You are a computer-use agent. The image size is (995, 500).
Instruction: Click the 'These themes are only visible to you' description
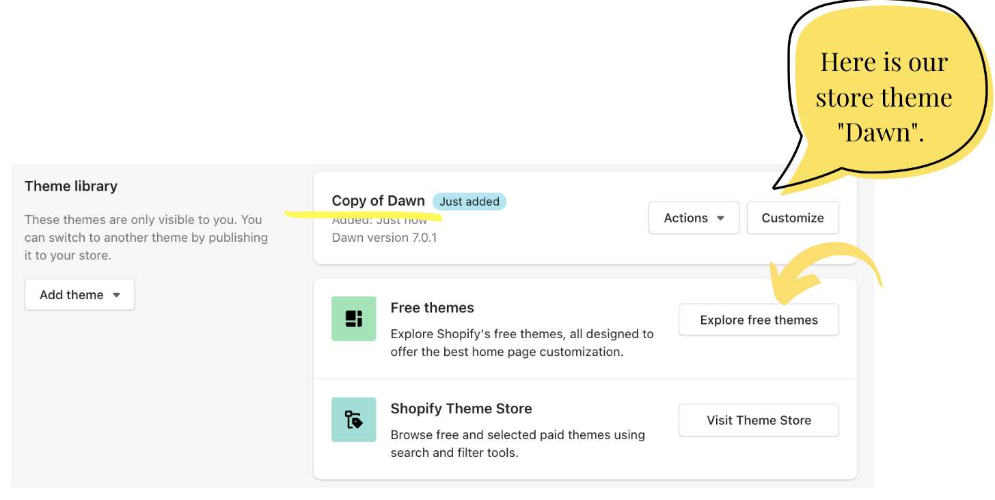click(146, 238)
